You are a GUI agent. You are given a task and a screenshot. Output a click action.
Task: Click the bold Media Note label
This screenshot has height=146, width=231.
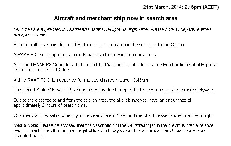click(x=26, y=125)
